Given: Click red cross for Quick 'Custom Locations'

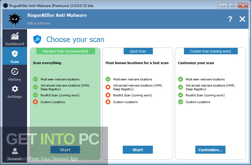Looking at the screenshot, I should 108,102.
